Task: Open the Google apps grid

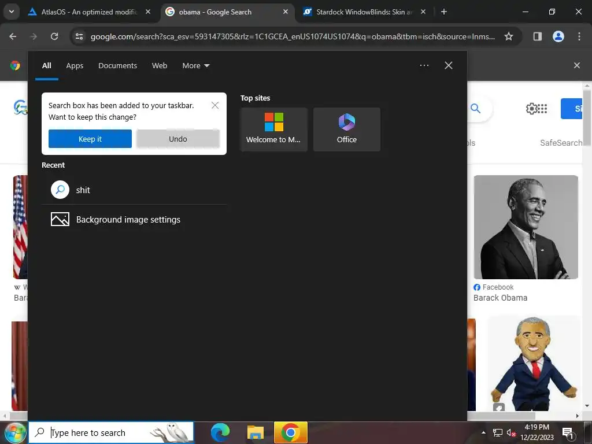Action: pos(542,109)
